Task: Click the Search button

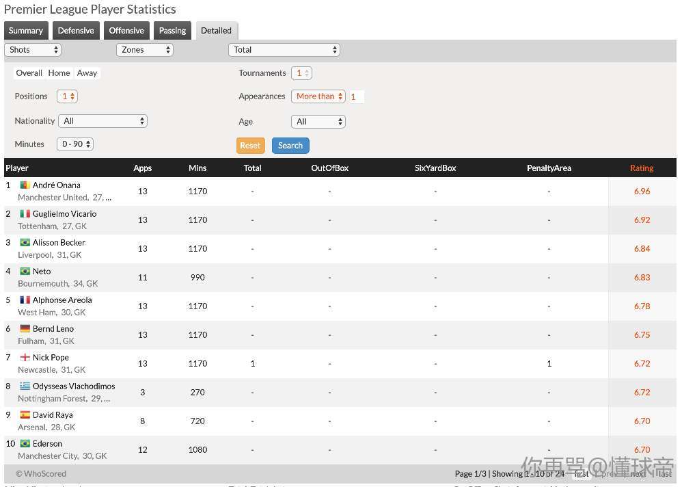Action: click(290, 146)
